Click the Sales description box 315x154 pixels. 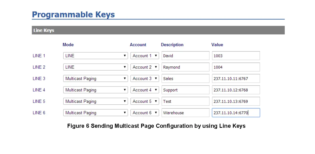(x=185, y=78)
